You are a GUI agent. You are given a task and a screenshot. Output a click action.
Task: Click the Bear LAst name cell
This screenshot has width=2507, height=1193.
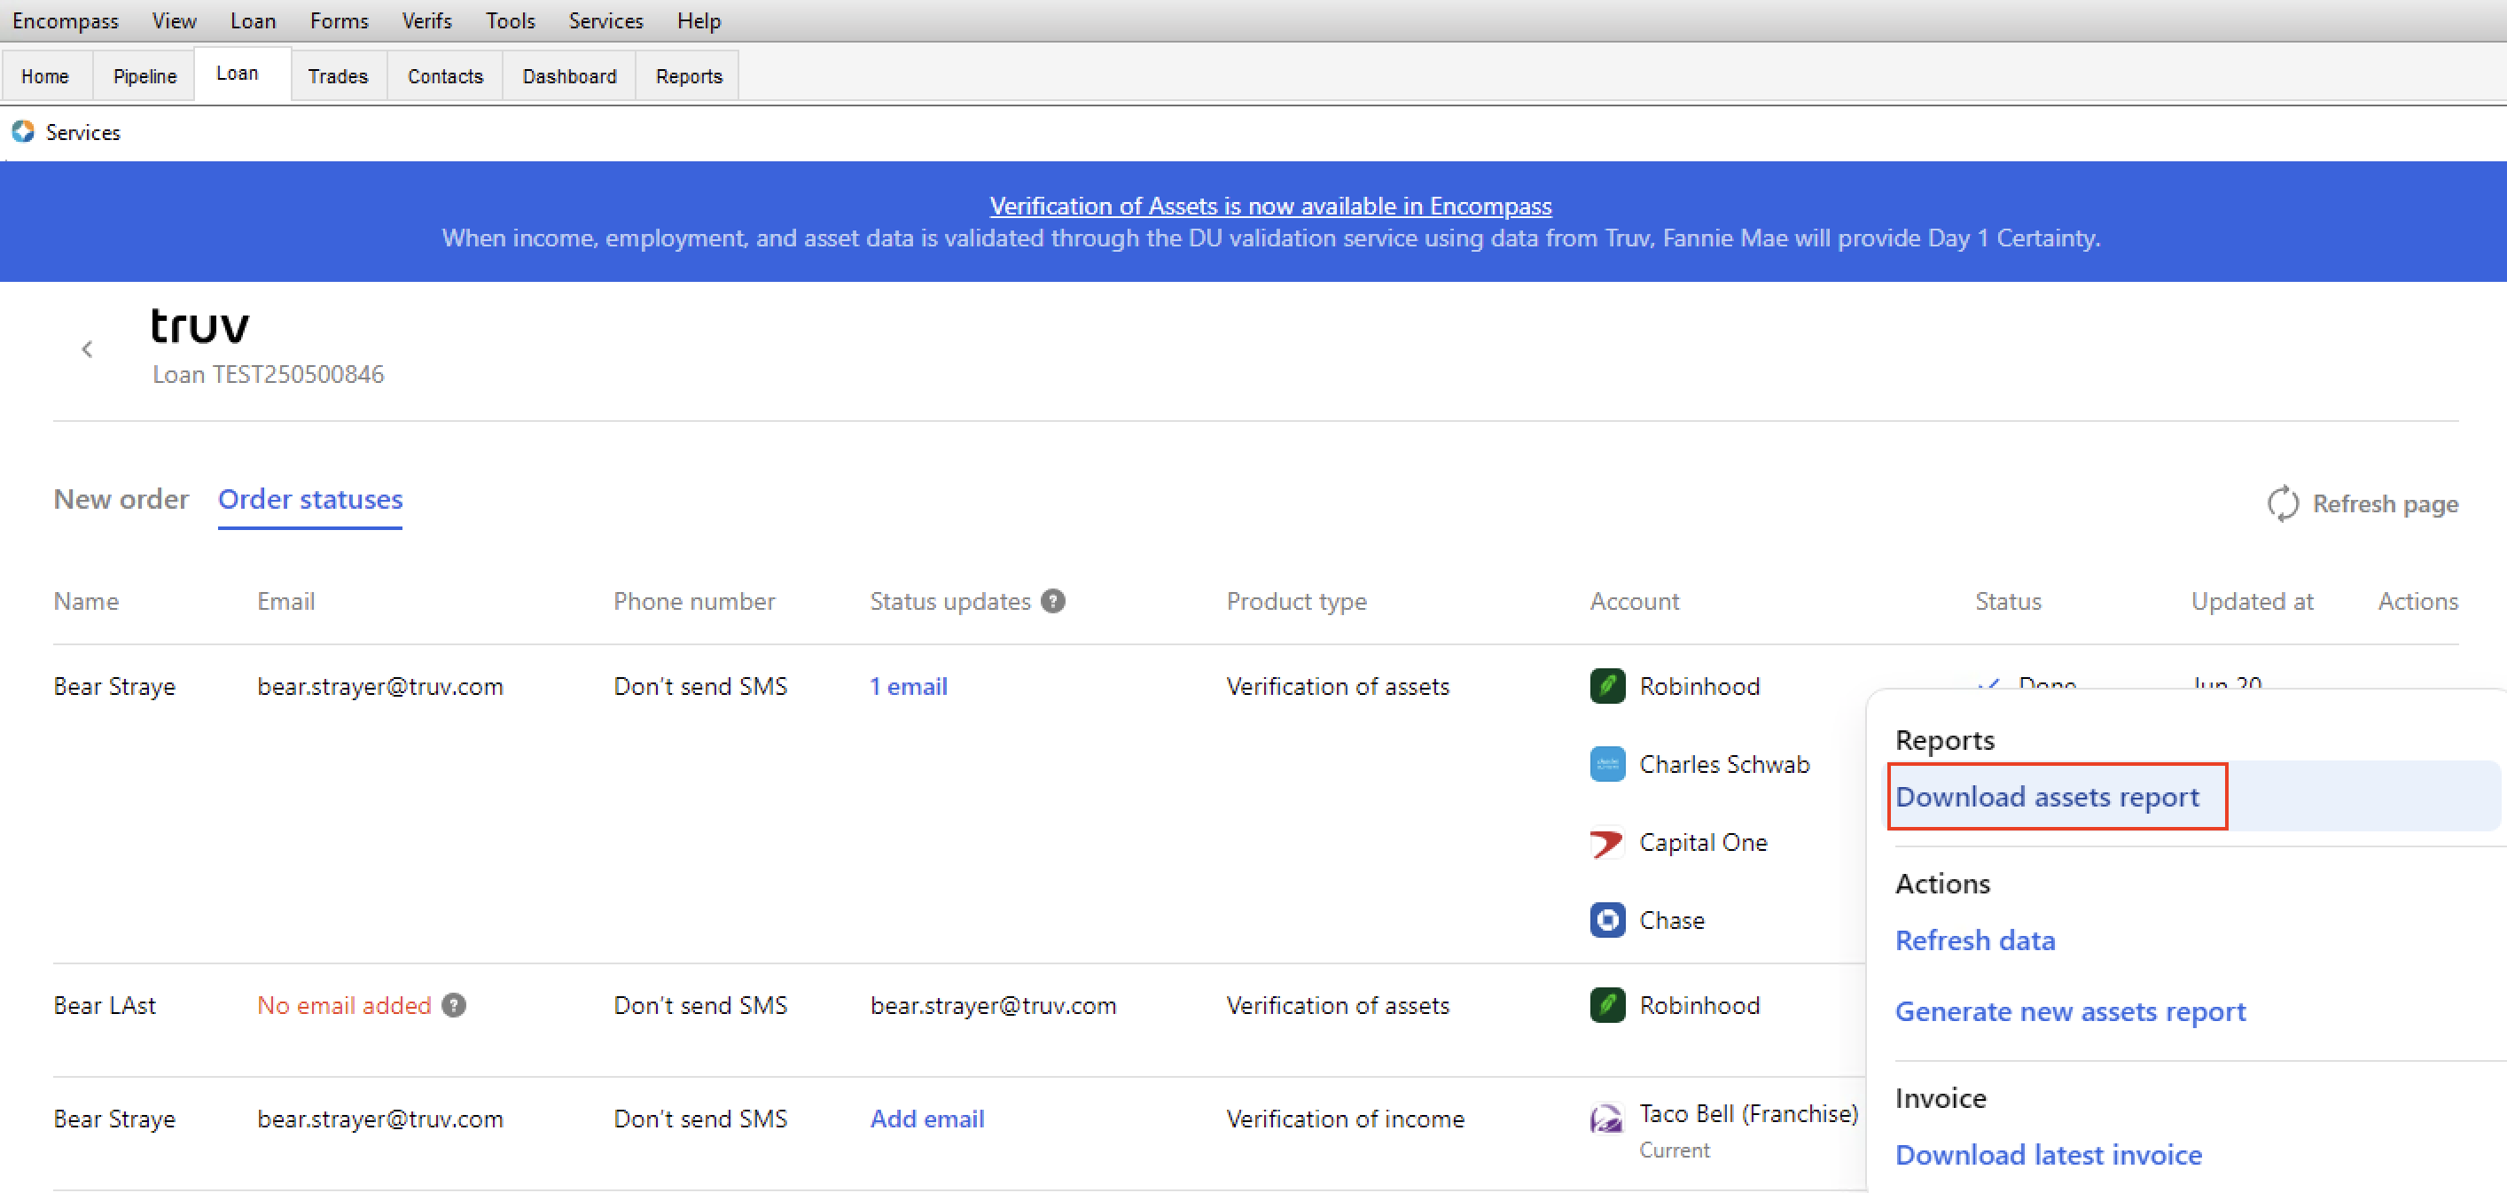[105, 1005]
